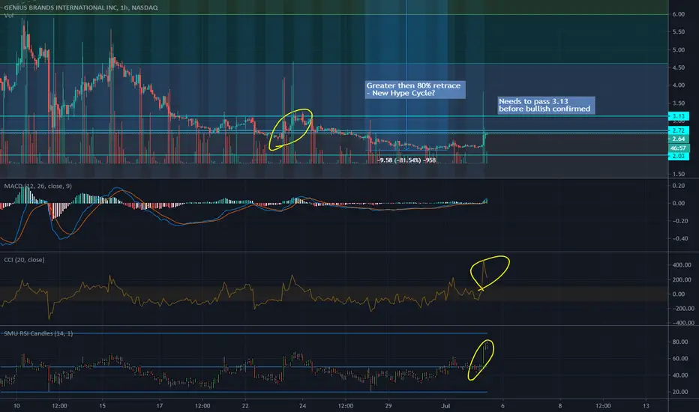
Task: Select the CCI (20, close) indicator label
Action: (24, 260)
